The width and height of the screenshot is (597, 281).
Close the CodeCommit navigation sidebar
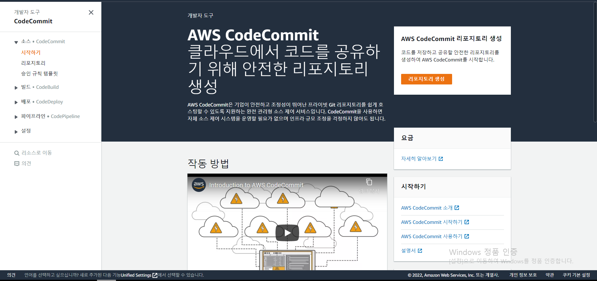pyautogui.click(x=91, y=12)
